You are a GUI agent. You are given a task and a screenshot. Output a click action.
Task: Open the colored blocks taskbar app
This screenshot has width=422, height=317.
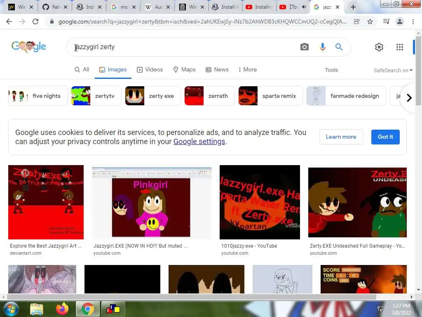[x=113, y=309]
